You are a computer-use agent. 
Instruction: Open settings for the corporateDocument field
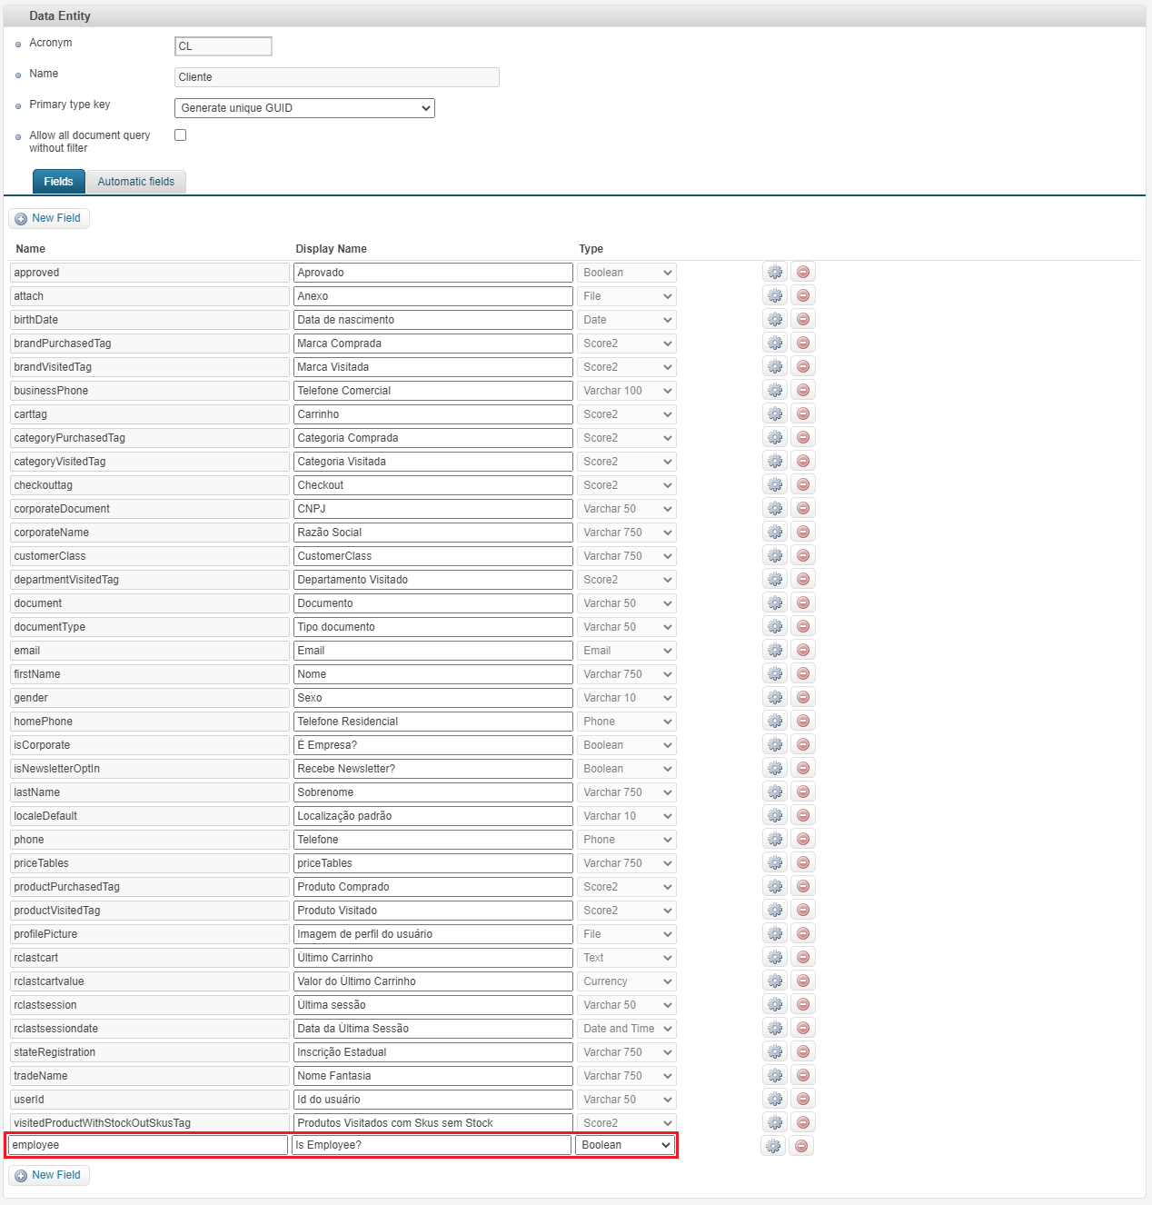coord(774,507)
